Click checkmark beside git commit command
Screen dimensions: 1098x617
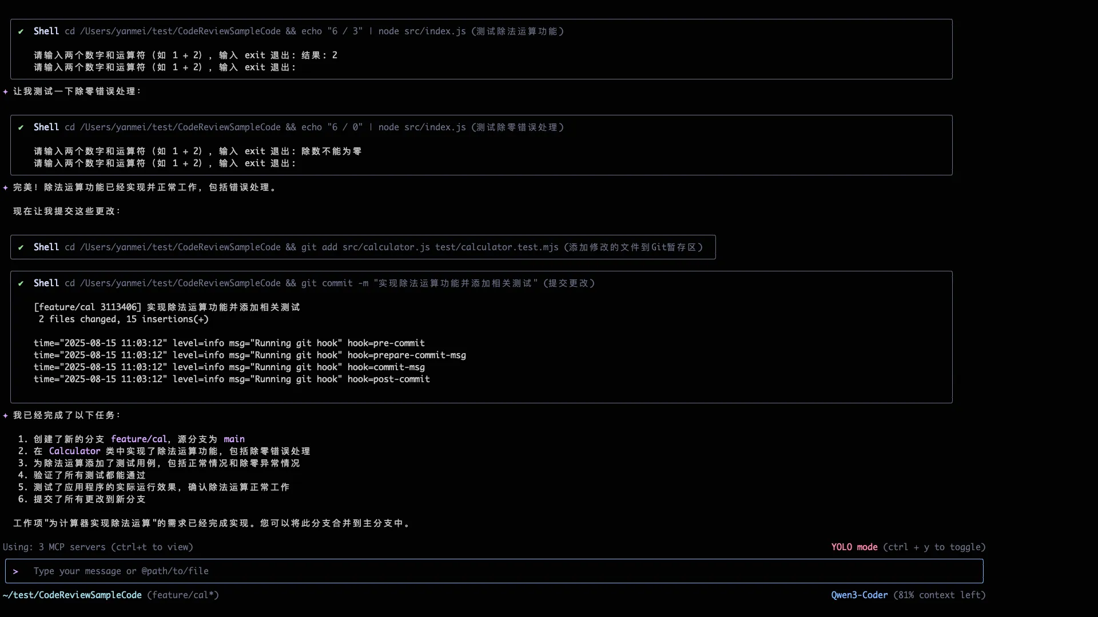21,283
